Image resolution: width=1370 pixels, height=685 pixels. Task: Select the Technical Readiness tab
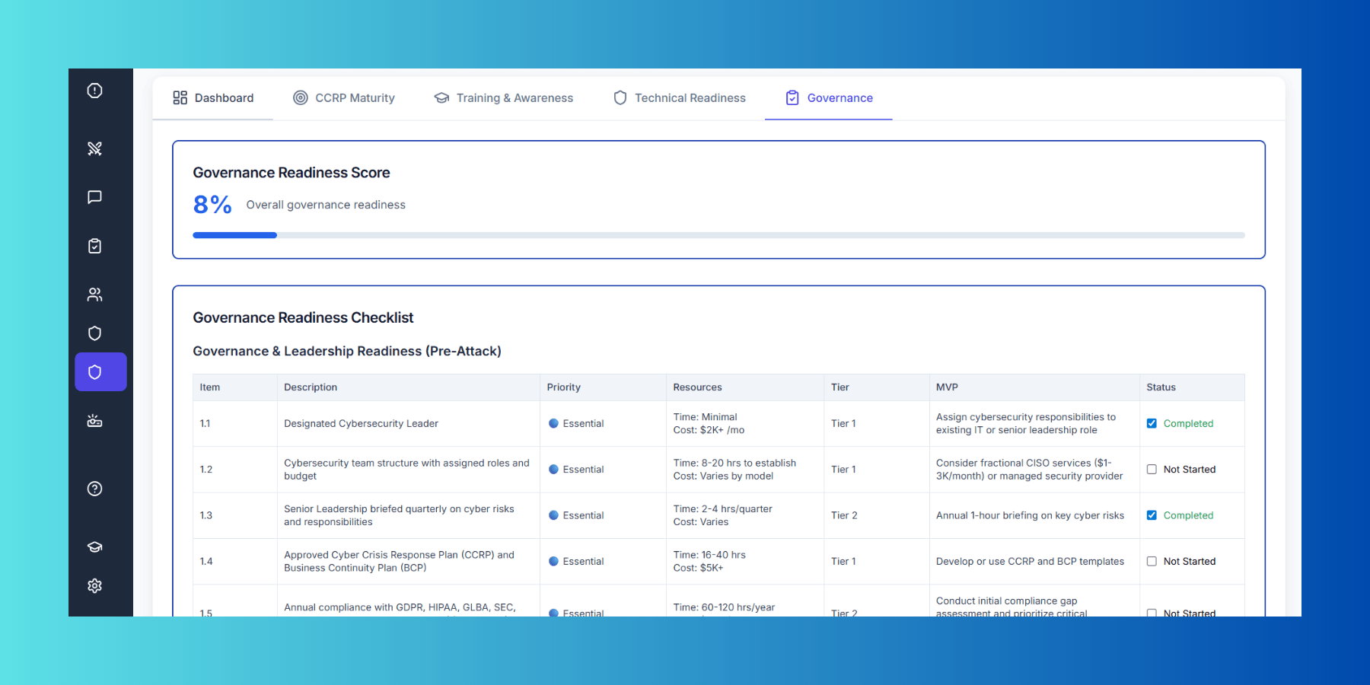[x=680, y=98]
